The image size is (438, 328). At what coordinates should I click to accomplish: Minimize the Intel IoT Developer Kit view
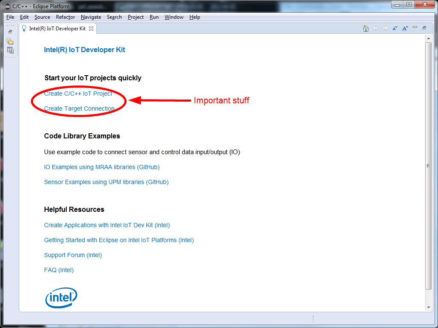[x=415, y=27]
